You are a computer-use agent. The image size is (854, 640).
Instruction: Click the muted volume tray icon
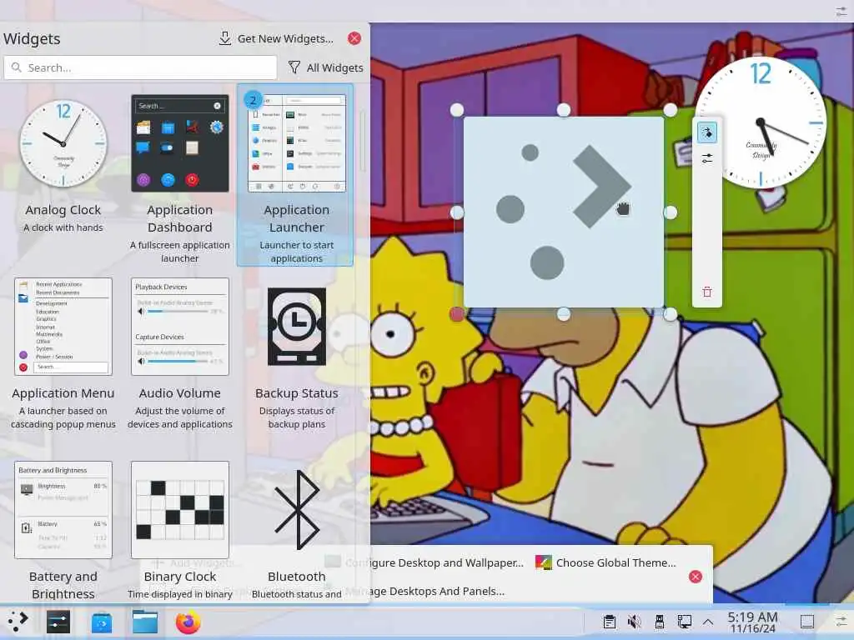point(635,622)
